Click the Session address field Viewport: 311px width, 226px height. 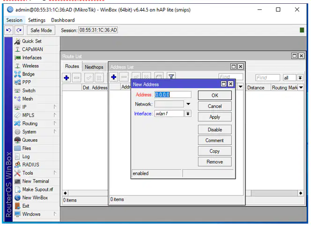[98, 30]
